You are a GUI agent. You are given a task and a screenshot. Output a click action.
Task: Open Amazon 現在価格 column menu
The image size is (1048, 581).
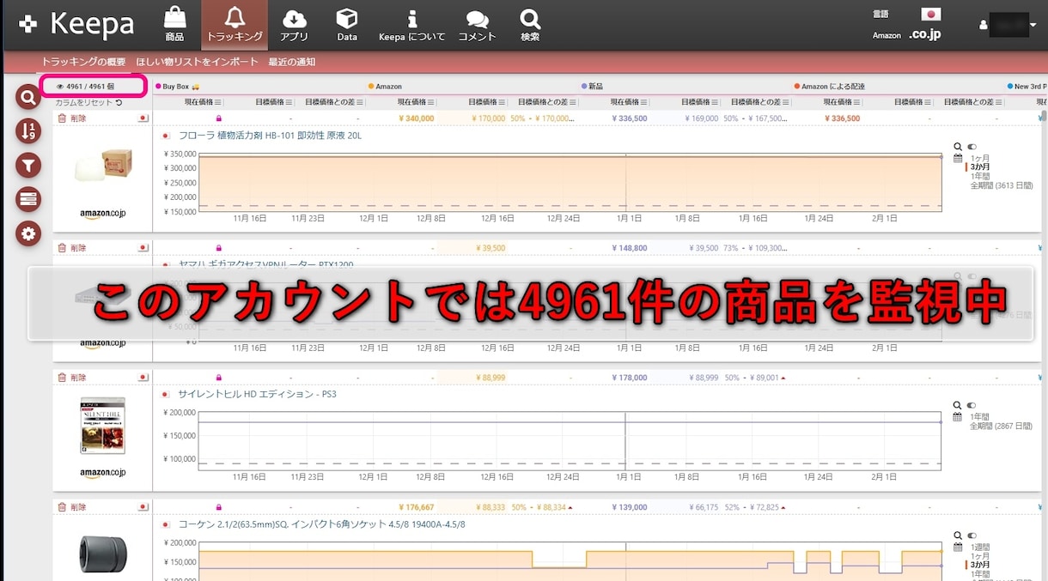click(x=431, y=102)
